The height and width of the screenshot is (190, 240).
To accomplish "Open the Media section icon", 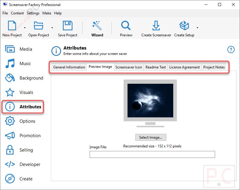I will click(10, 49).
